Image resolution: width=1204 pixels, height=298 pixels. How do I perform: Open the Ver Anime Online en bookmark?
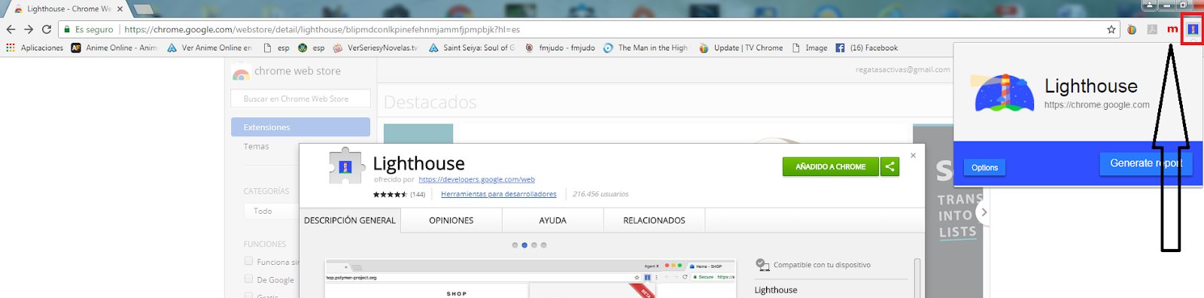[209, 47]
